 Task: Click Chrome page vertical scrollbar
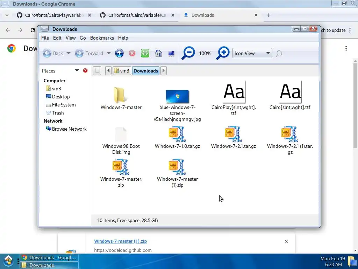(355, 105)
